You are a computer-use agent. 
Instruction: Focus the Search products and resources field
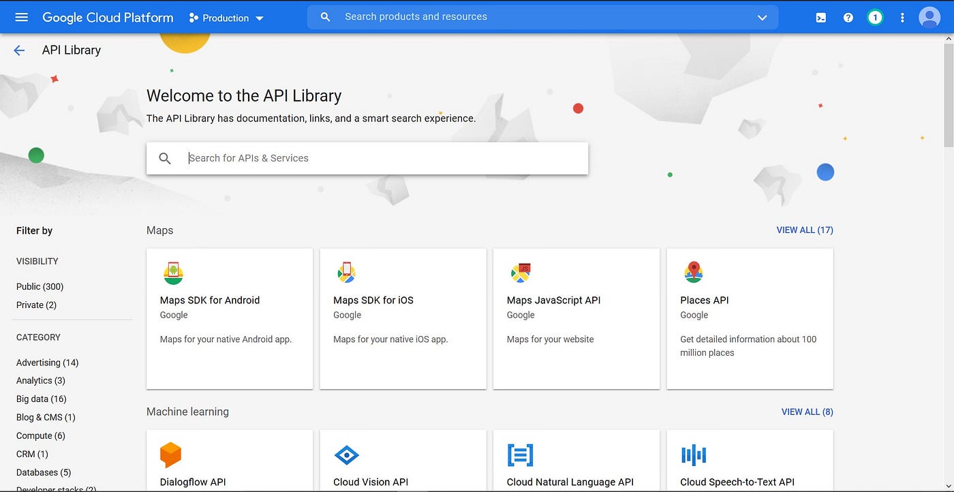pos(542,17)
